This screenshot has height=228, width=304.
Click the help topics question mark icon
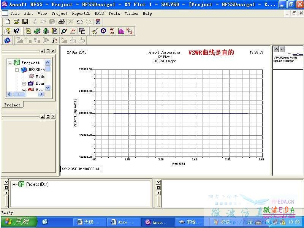tap(7, 31)
